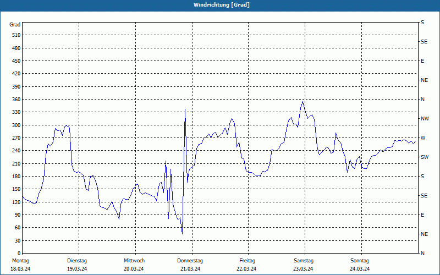Click the 'Grad' y-axis unit label

[x=15, y=25]
